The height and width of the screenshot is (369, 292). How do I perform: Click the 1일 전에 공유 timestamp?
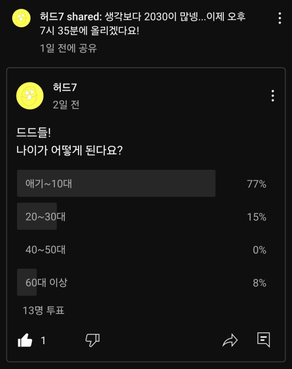[69, 49]
